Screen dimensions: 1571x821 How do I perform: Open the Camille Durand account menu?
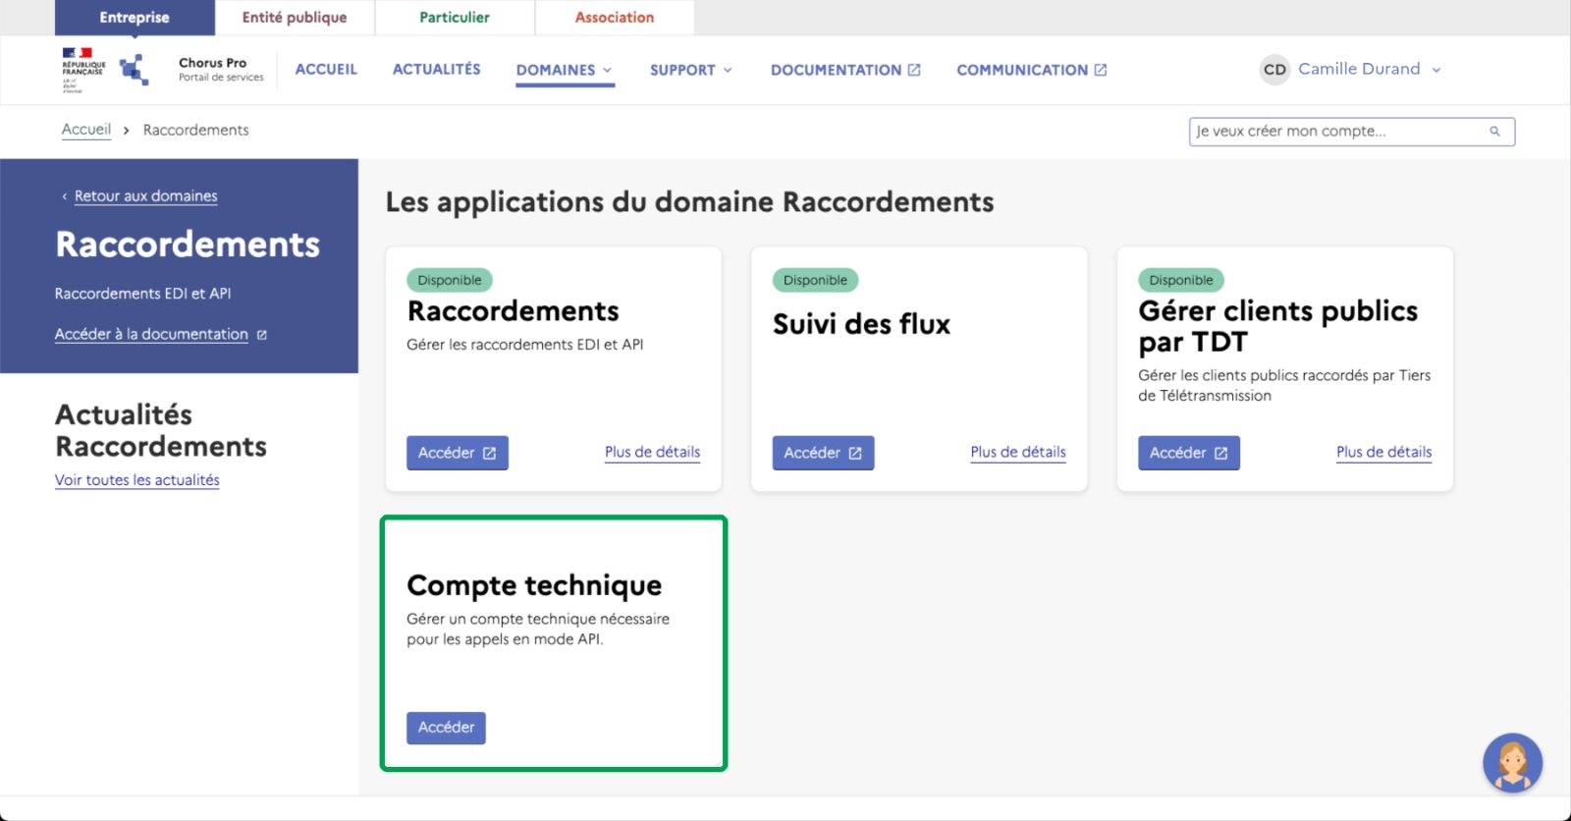pos(1370,69)
